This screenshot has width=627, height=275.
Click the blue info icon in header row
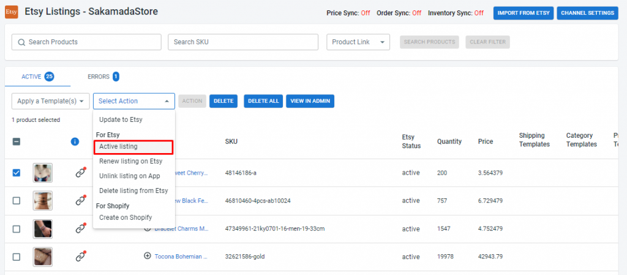(x=75, y=141)
